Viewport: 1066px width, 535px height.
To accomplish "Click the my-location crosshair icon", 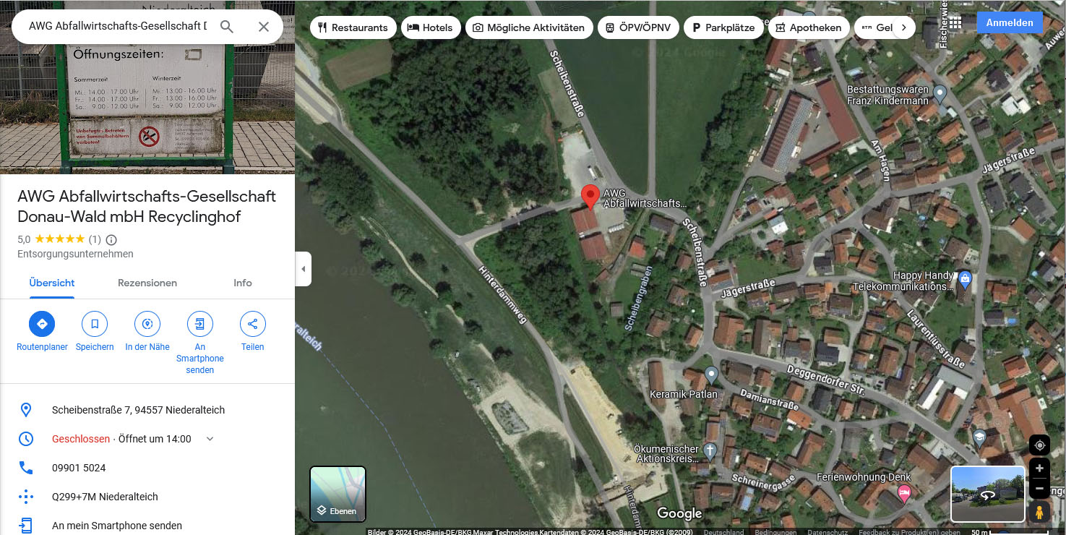I will (1039, 445).
